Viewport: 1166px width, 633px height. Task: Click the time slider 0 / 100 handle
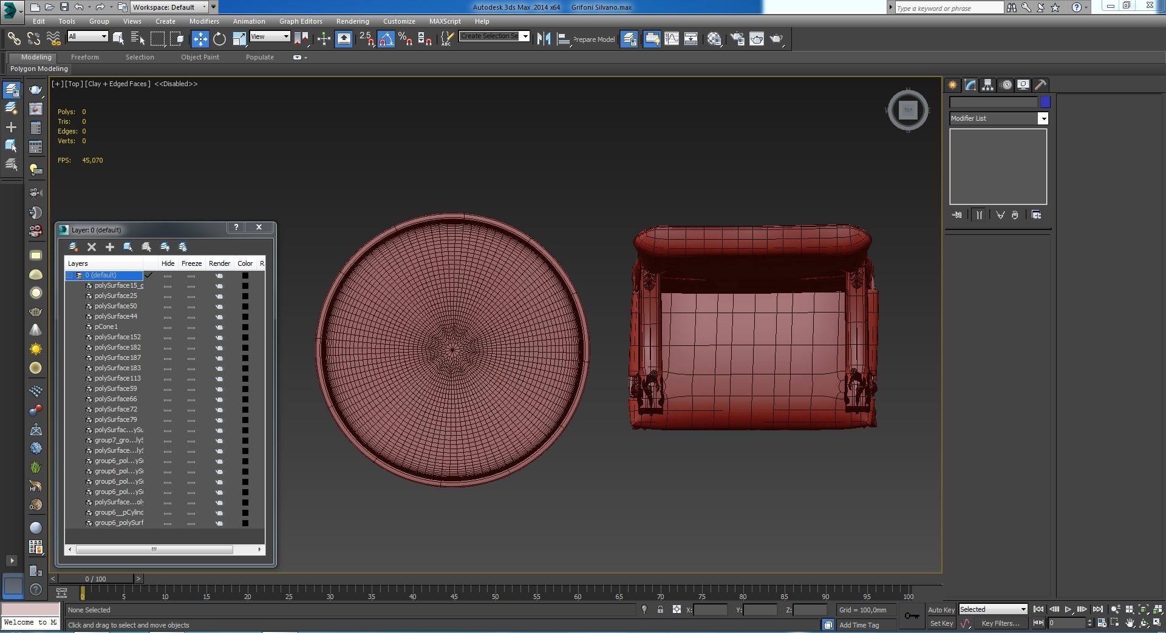(x=95, y=579)
